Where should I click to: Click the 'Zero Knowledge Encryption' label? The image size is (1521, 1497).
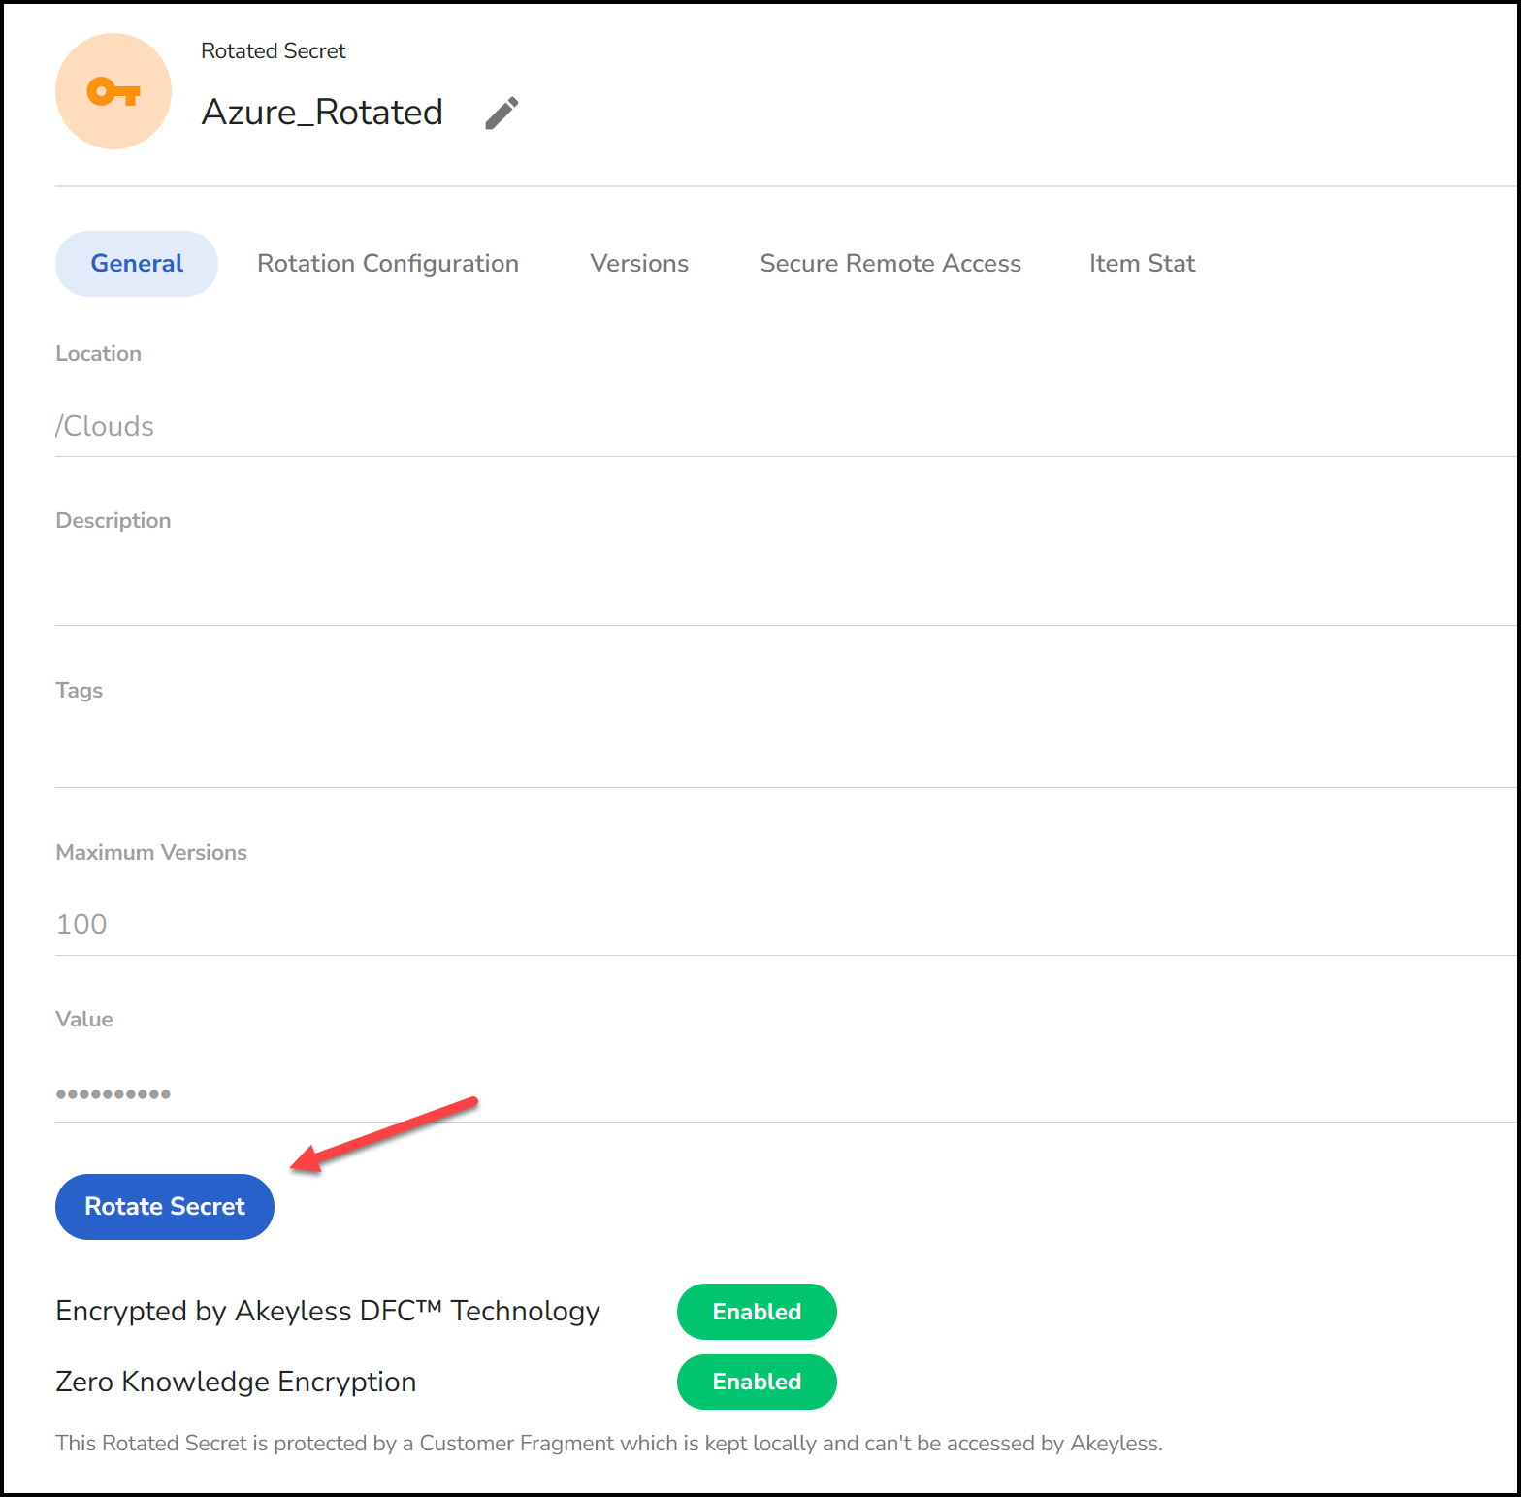[236, 1382]
